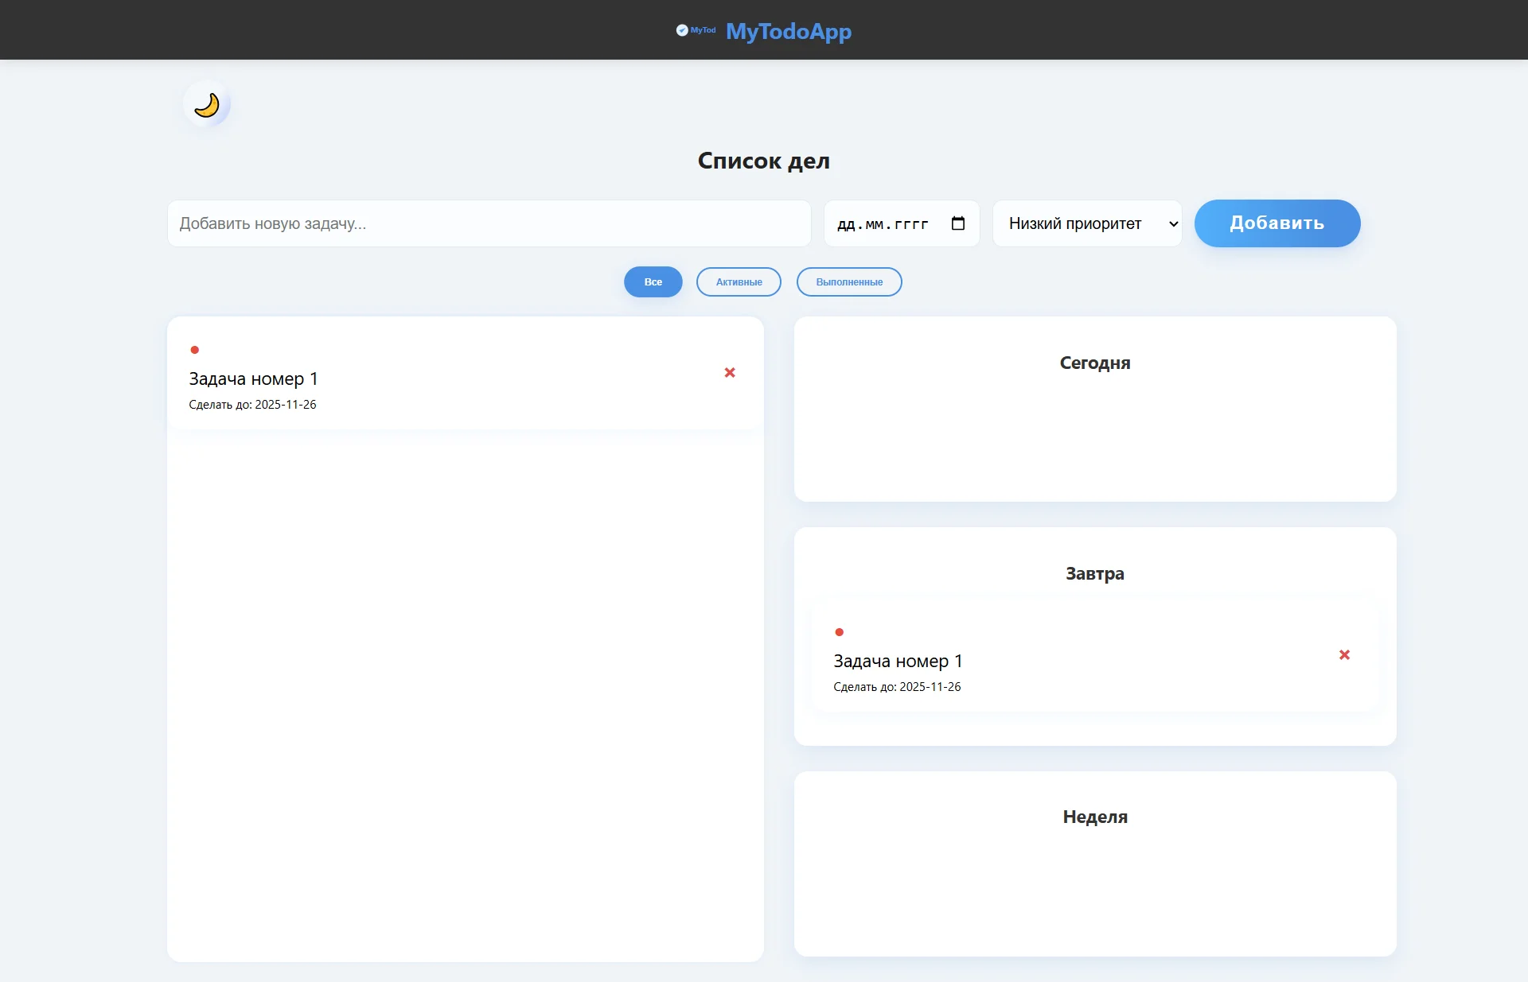Click the Неделя panel heading
The height and width of the screenshot is (982, 1528).
pyautogui.click(x=1095, y=817)
